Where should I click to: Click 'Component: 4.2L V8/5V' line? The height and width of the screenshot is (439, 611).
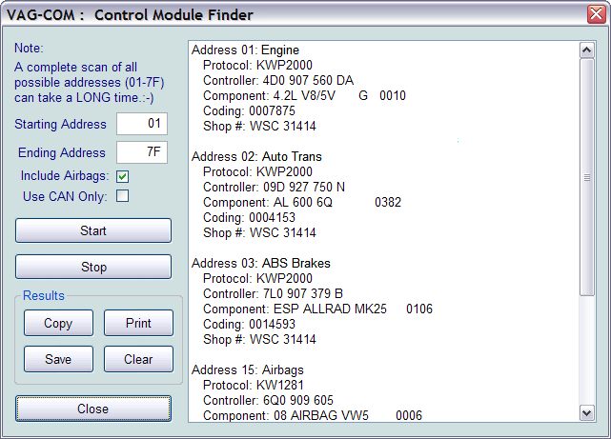pyautogui.click(x=304, y=96)
